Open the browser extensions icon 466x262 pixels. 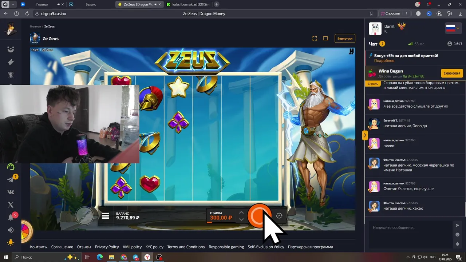click(450, 13)
